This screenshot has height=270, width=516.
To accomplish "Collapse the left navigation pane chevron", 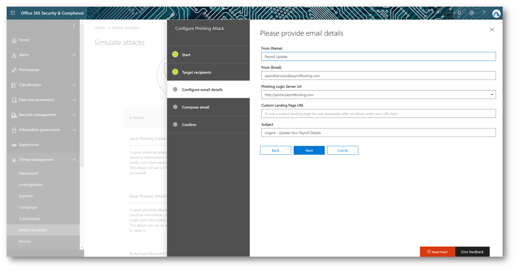I will click(74, 26).
